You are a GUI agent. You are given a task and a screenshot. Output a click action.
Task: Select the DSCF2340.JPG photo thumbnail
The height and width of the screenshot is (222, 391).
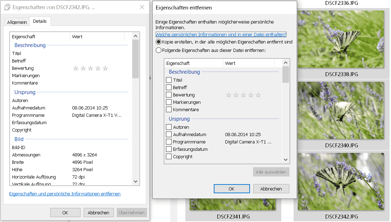341,110
